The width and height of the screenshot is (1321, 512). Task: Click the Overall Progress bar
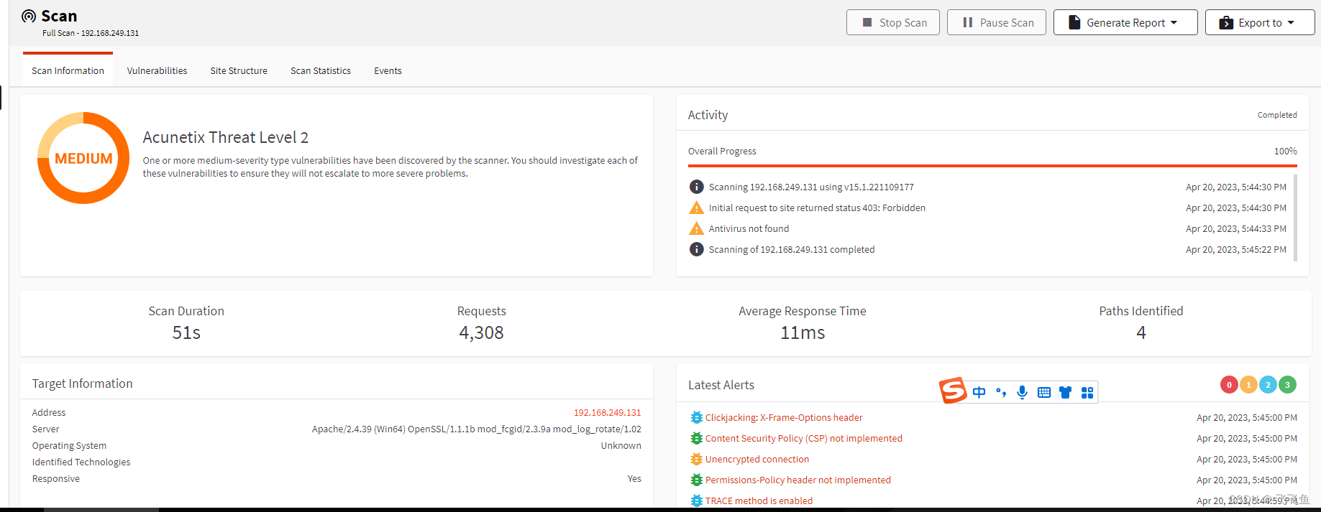pos(992,165)
